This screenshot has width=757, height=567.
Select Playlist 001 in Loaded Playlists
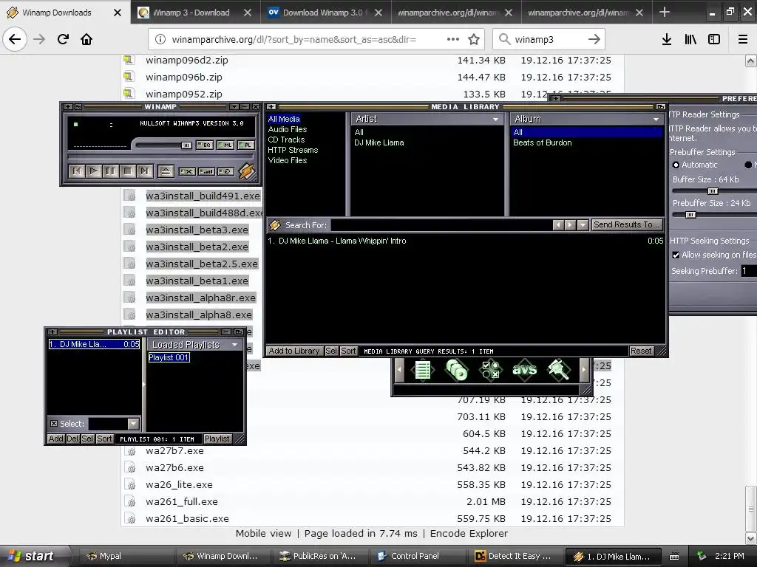169,357
